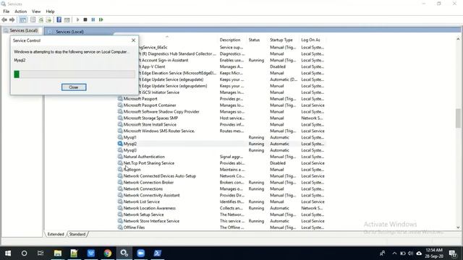Click the Export List toolbar icon

point(48,19)
